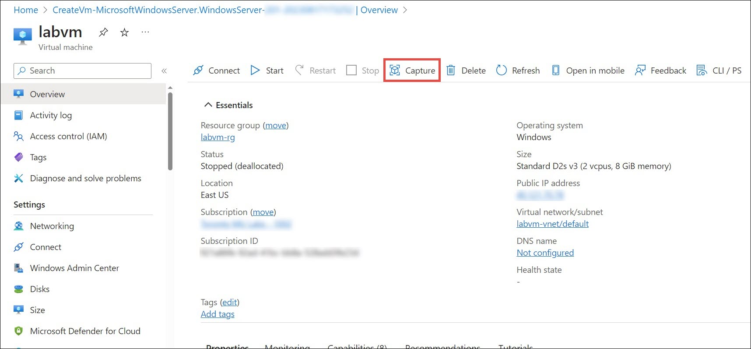The width and height of the screenshot is (751, 349).
Task: Click the Restart arrow icon
Action: click(299, 70)
